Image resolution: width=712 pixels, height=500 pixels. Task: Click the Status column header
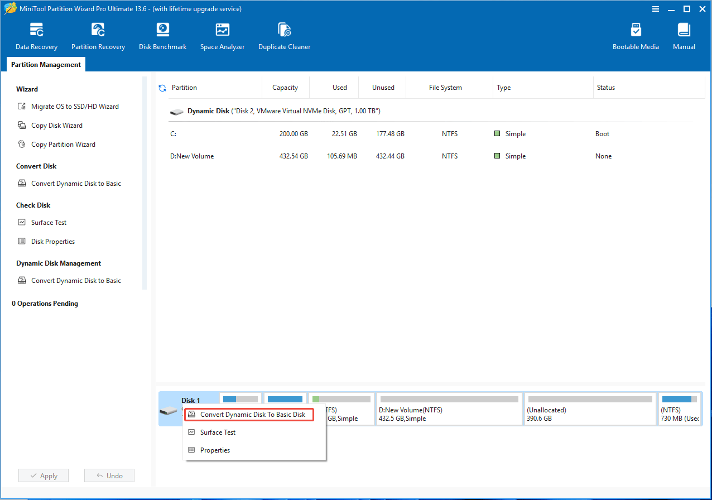click(606, 88)
